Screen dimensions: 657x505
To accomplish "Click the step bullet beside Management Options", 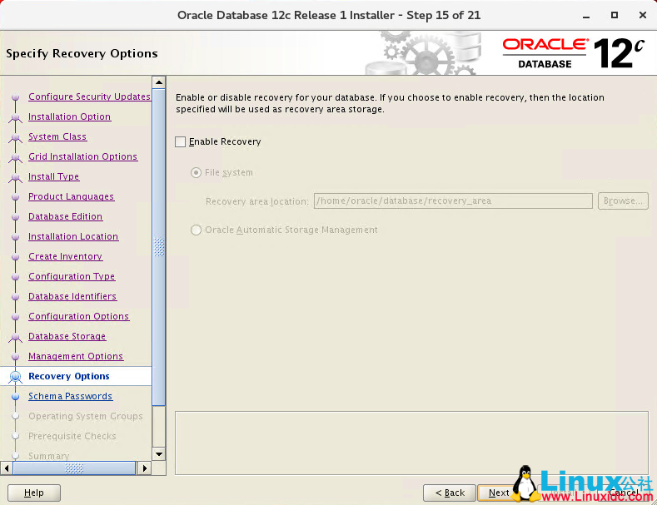I will pos(16,357).
